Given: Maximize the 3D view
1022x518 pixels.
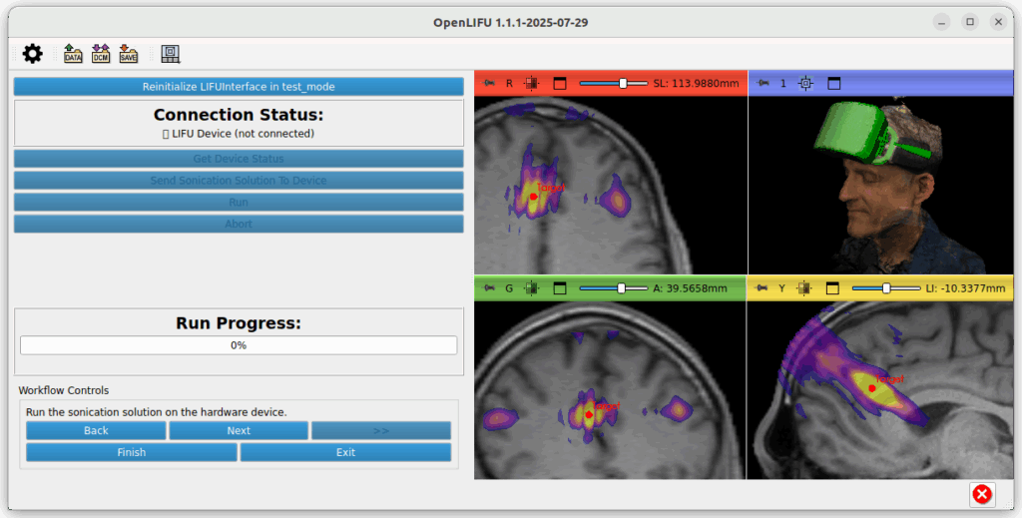Looking at the screenshot, I should tap(833, 84).
